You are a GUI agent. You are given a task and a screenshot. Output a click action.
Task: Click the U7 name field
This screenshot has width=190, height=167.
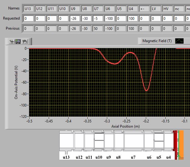[98, 9]
